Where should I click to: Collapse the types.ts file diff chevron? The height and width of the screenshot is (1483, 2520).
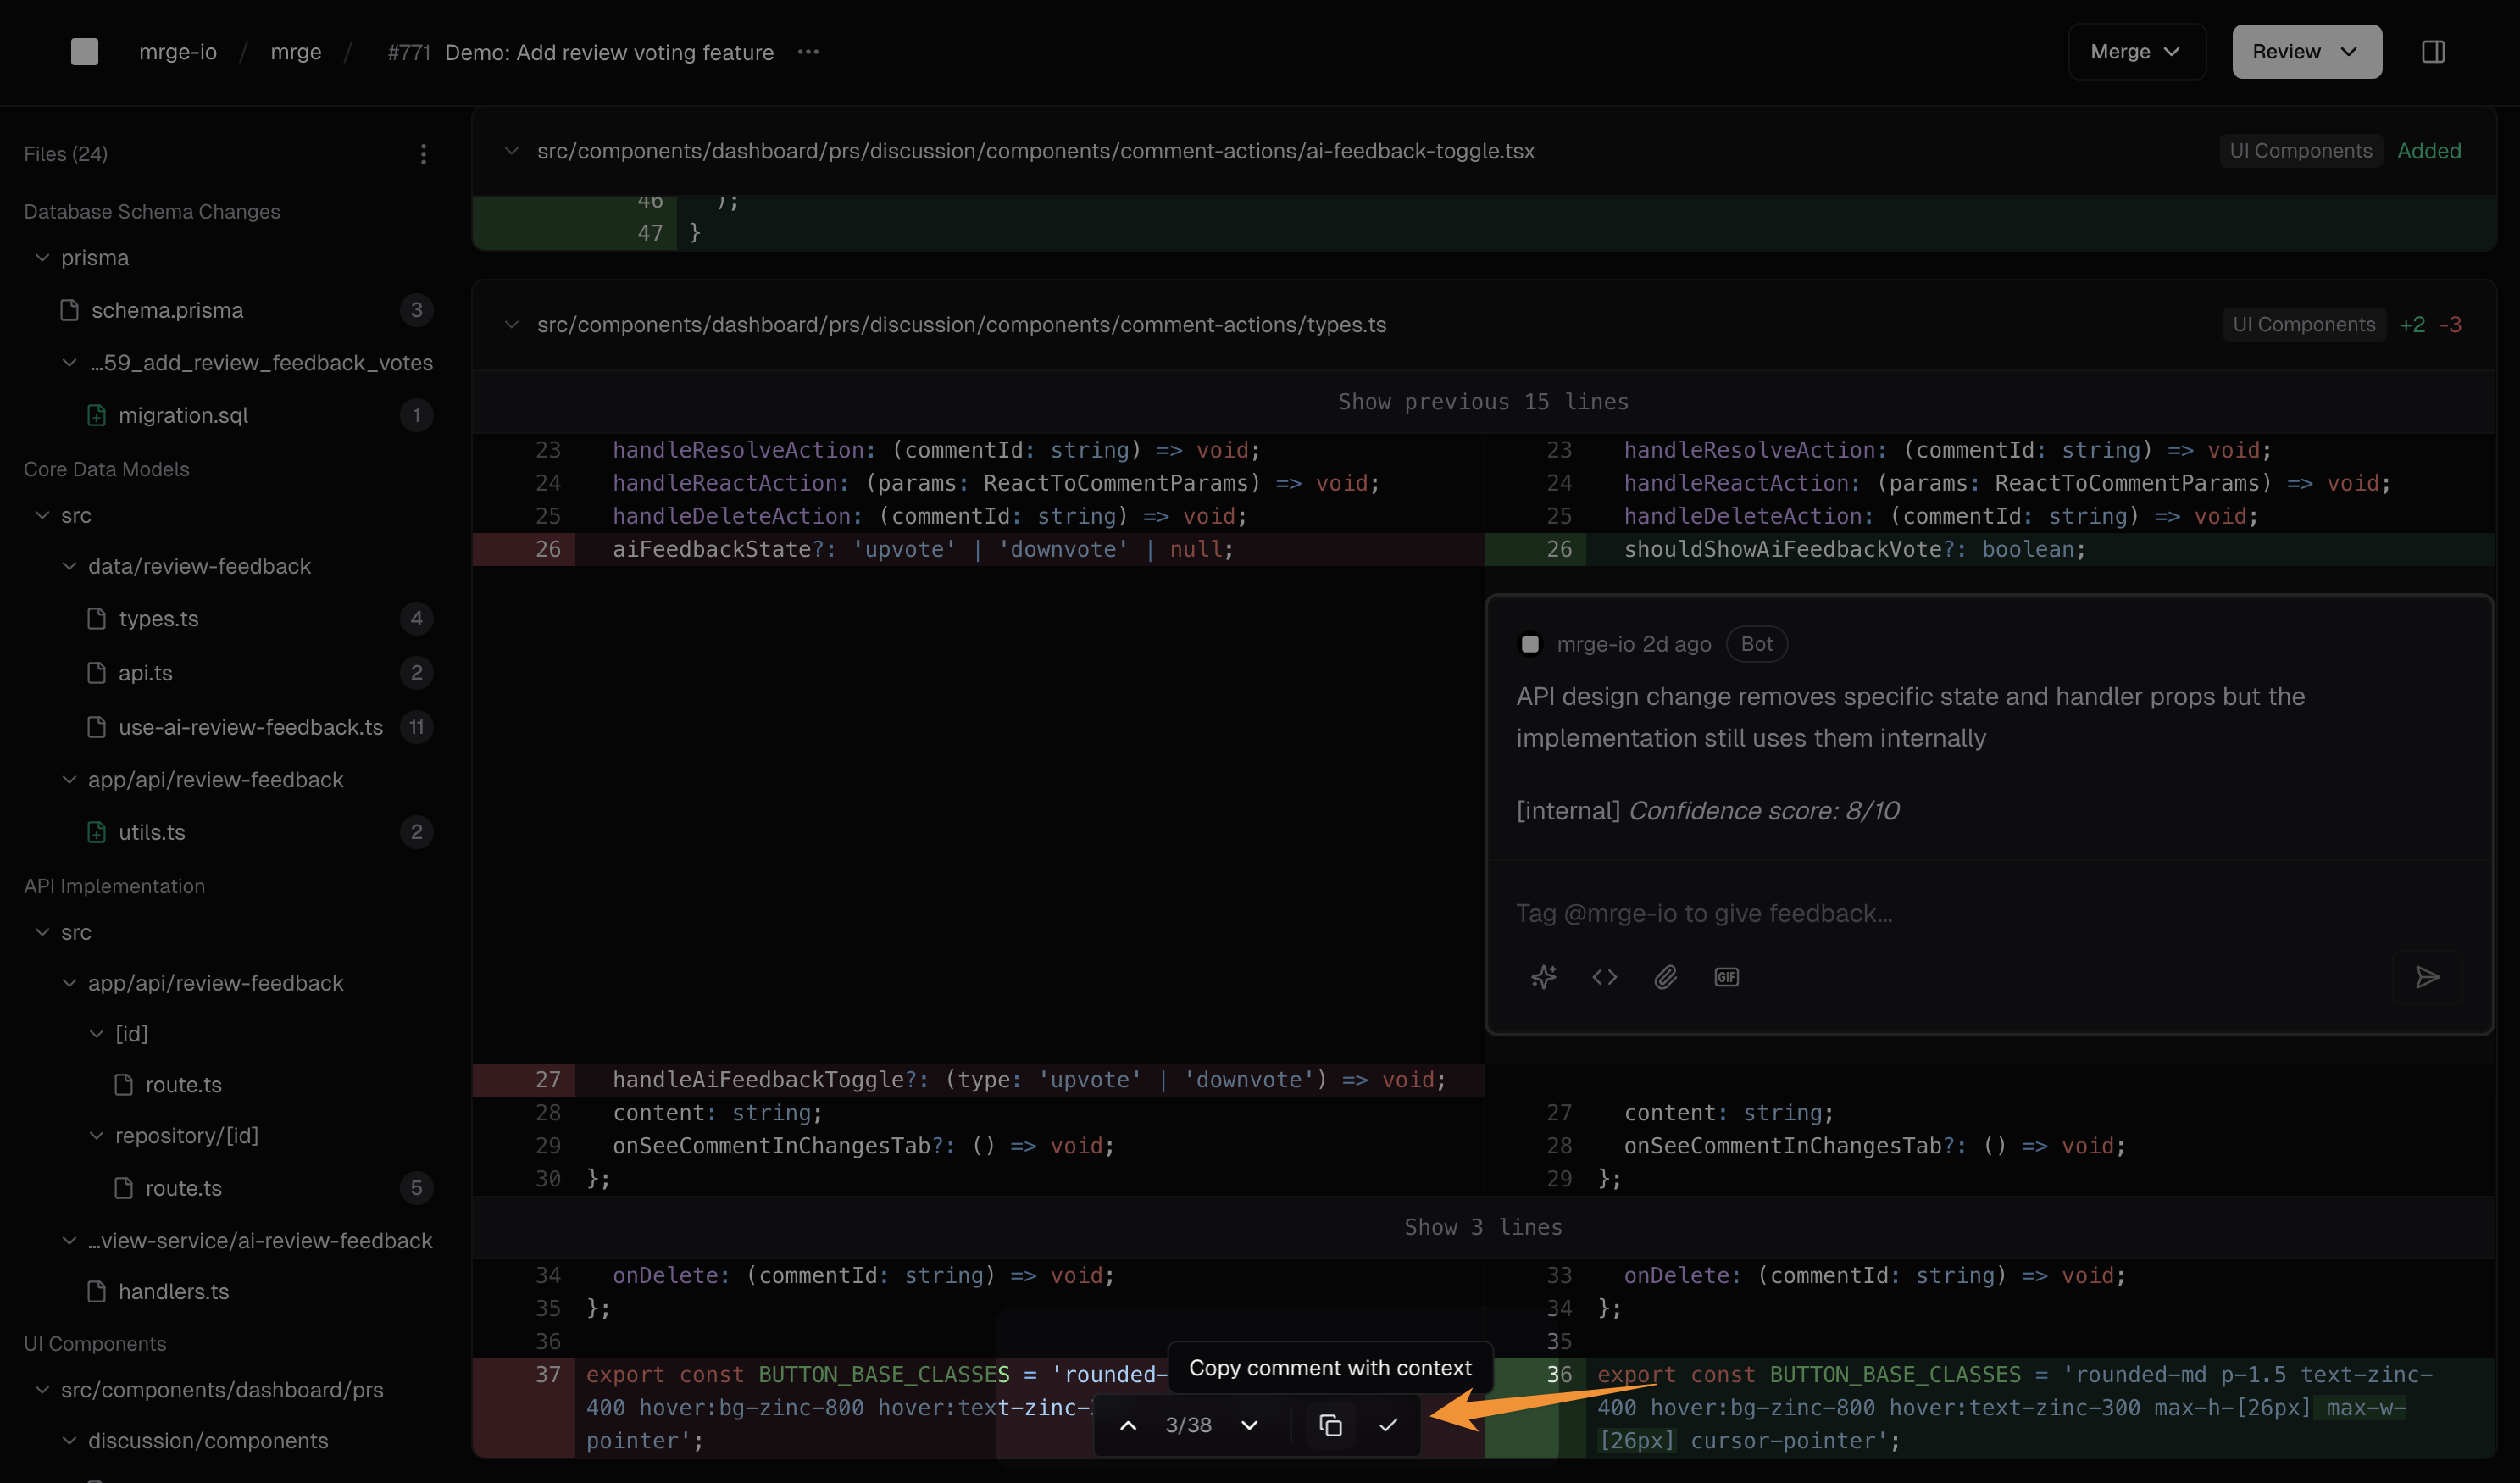512,325
